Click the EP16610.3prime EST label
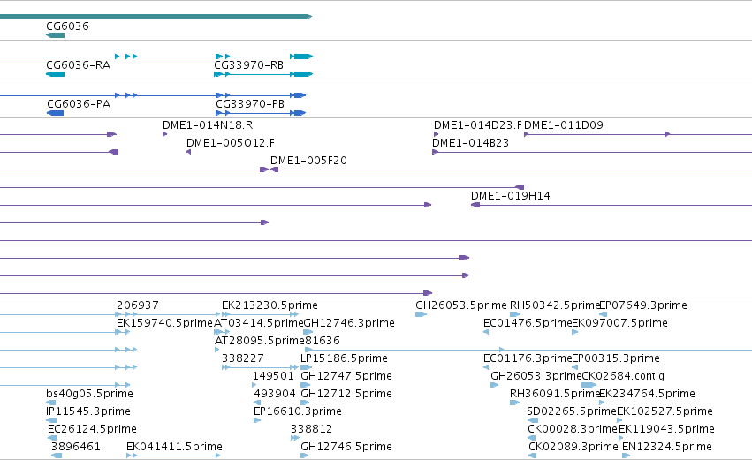Viewport: 752px width, 460px height. [297, 411]
